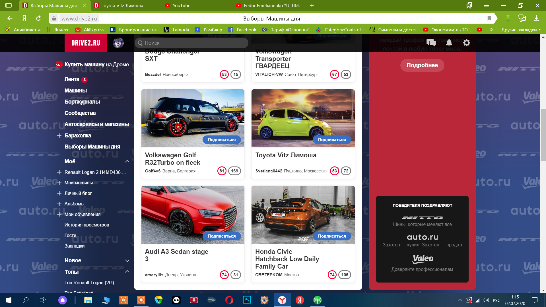This screenshot has height=307, width=546.
Task: Open the Windows notification center icon
Action: (x=535, y=300)
